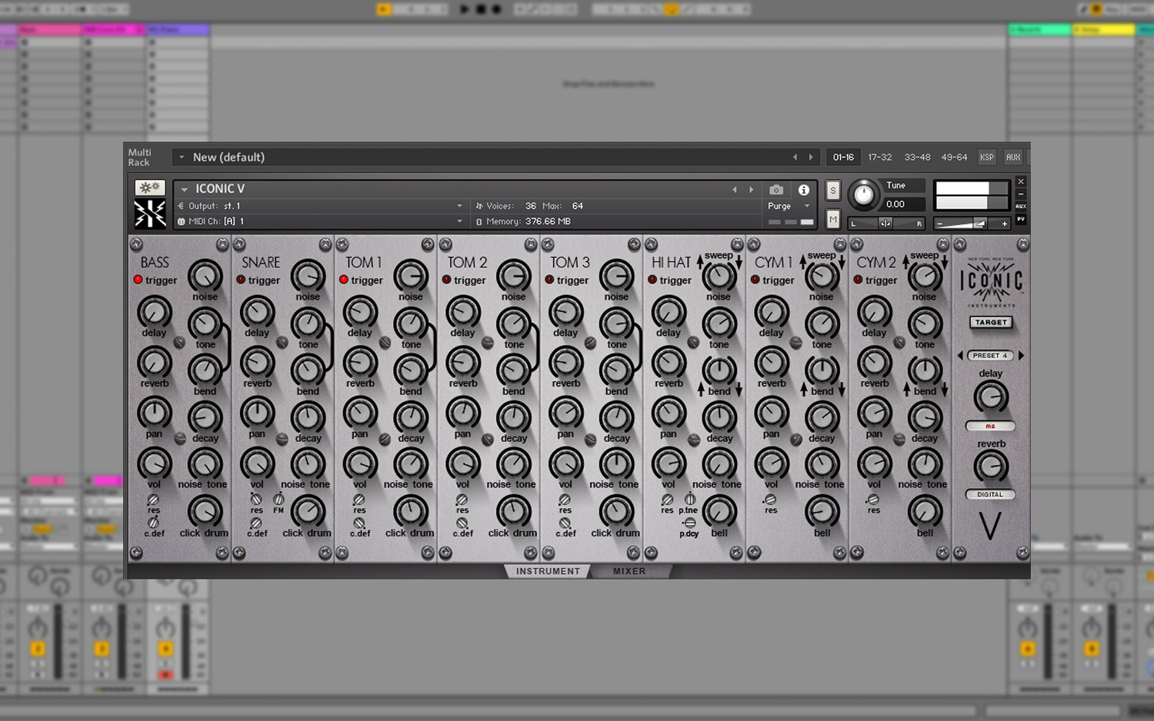Switch to channel page 49-64
Screen dimensions: 1154x721
coord(954,157)
